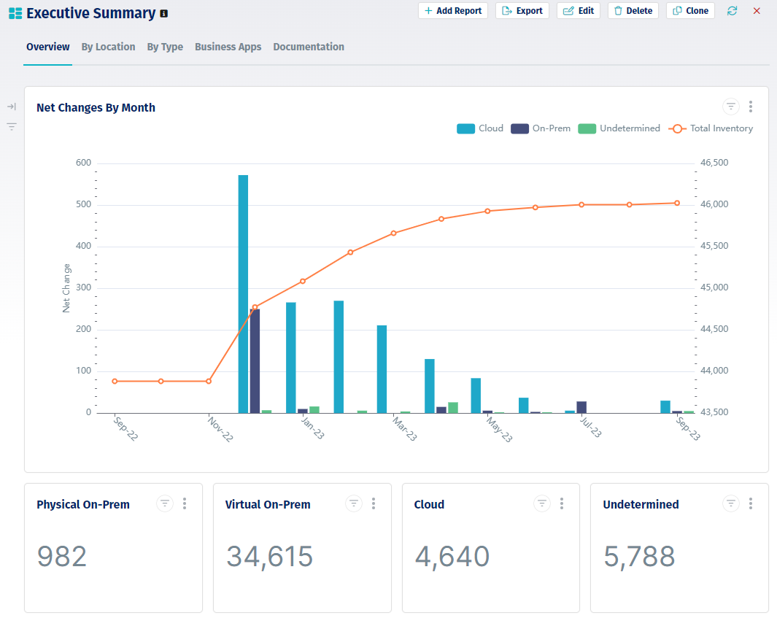
Task: Click the sidebar collapse arrow icon
Action: (x=11, y=106)
